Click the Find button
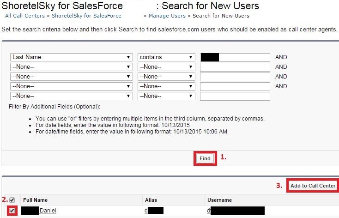The image size is (339, 218). pyautogui.click(x=205, y=158)
